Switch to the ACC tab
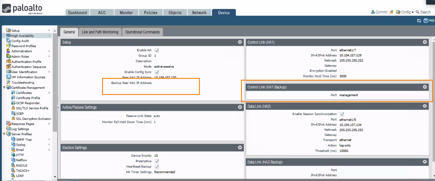 coord(102,13)
